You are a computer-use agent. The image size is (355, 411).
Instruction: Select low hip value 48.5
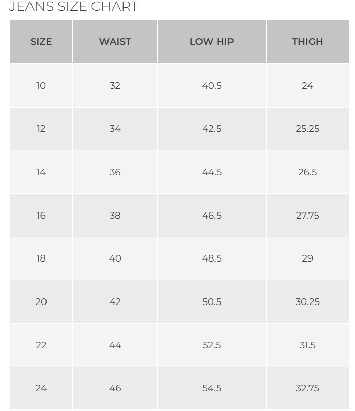[x=211, y=258]
